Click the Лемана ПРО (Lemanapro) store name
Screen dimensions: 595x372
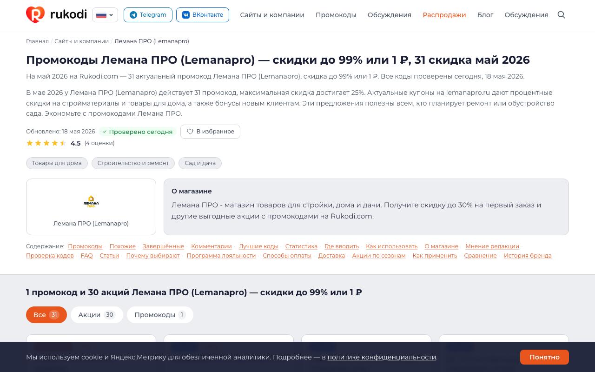point(91,224)
